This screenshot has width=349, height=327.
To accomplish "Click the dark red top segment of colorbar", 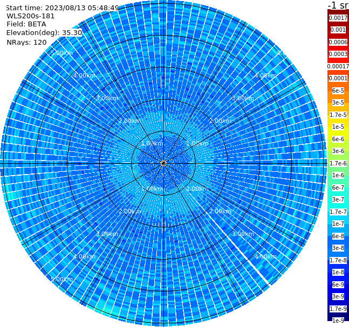I will (x=338, y=12).
